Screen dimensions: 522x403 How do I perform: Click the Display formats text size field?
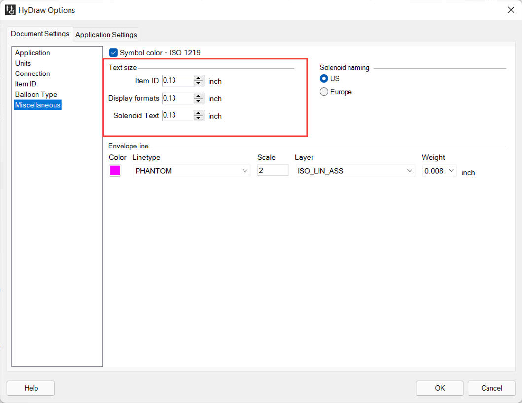(x=178, y=98)
